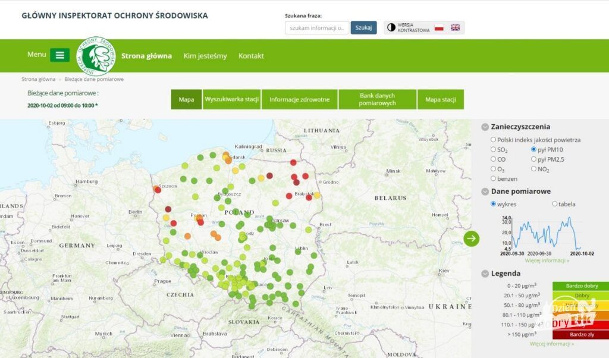This screenshot has height=358, width=609.
Task: Click the Bardzo dobry green legend swatch
Action: point(574,286)
